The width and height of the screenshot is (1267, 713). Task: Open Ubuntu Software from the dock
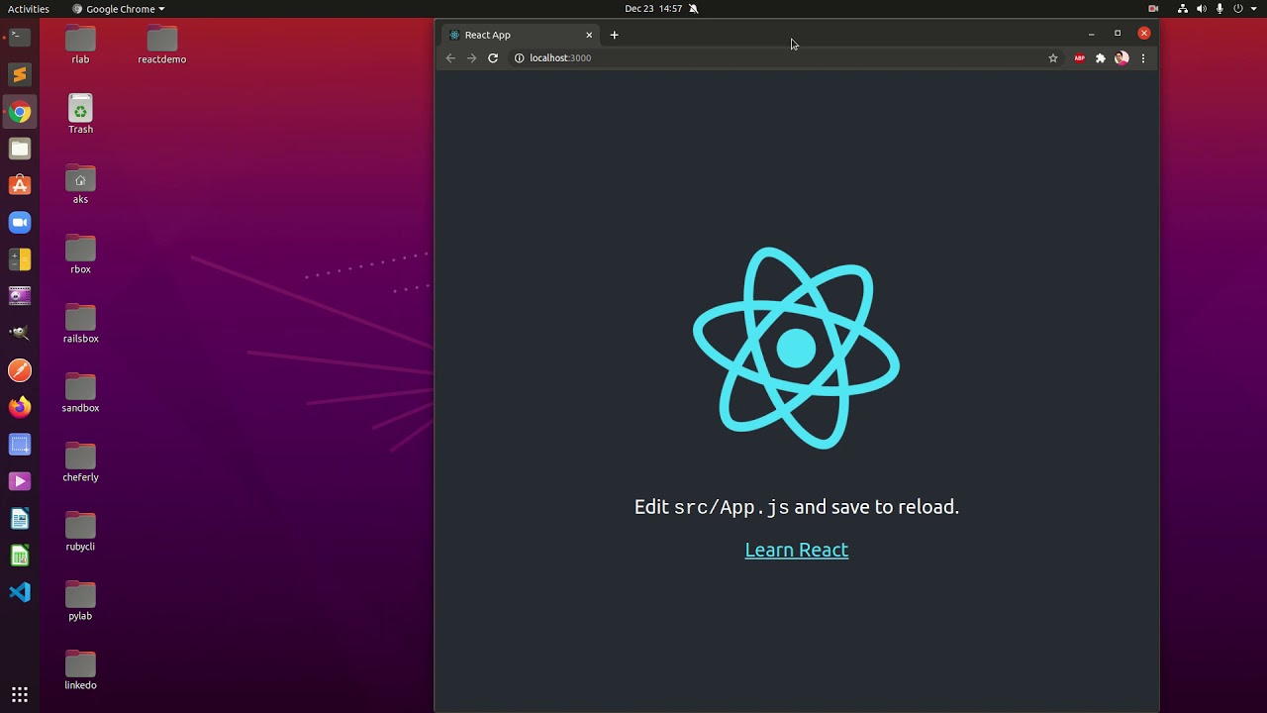[20, 185]
